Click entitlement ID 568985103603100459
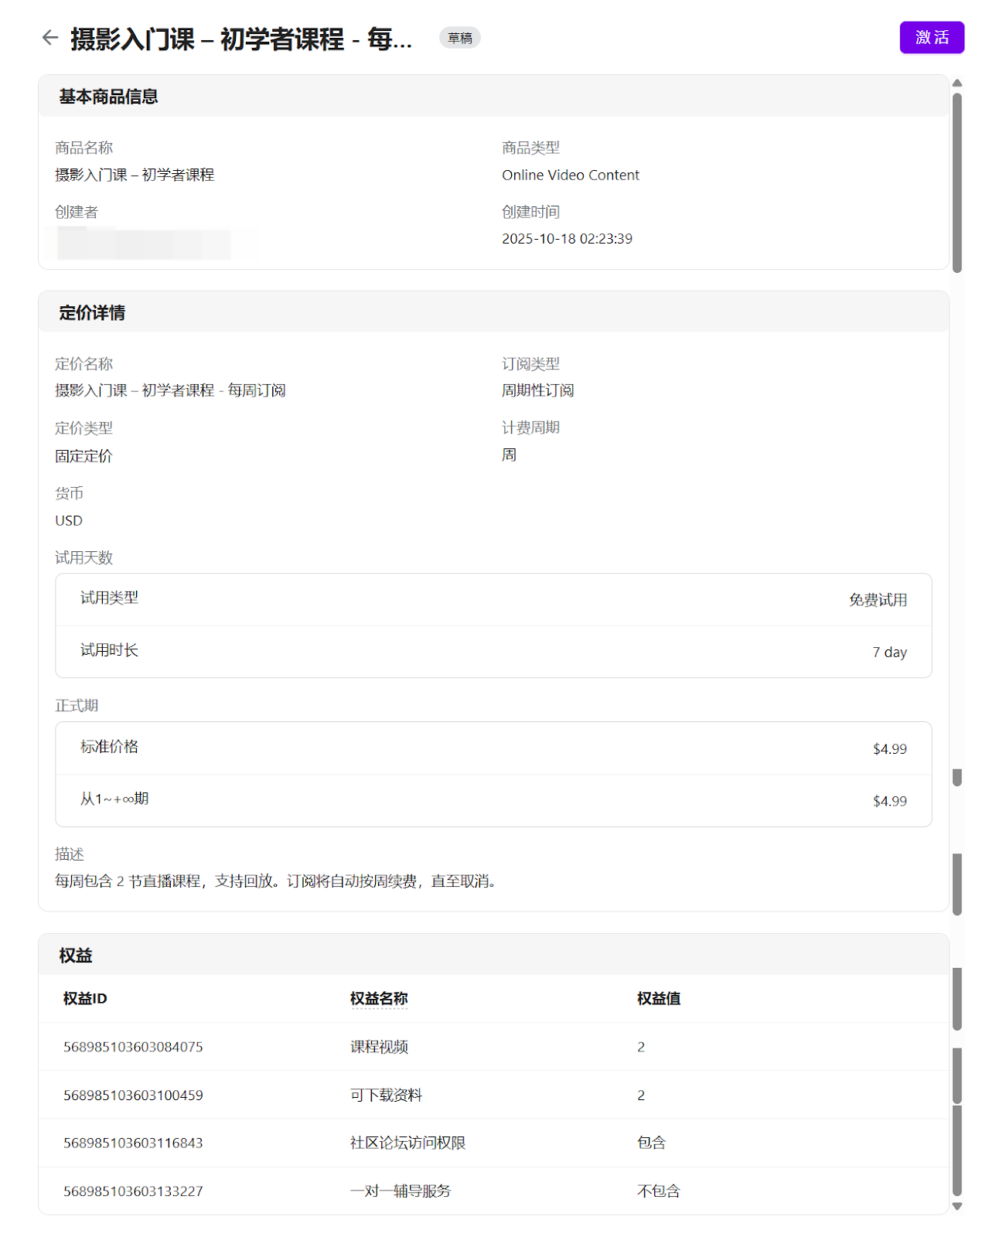Image resolution: width=989 pixels, height=1237 pixels. tap(133, 1096)
